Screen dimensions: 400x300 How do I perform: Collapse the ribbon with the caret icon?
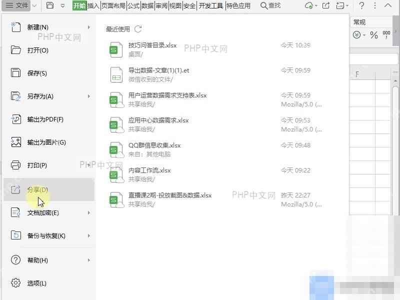[x=388, y=5]
